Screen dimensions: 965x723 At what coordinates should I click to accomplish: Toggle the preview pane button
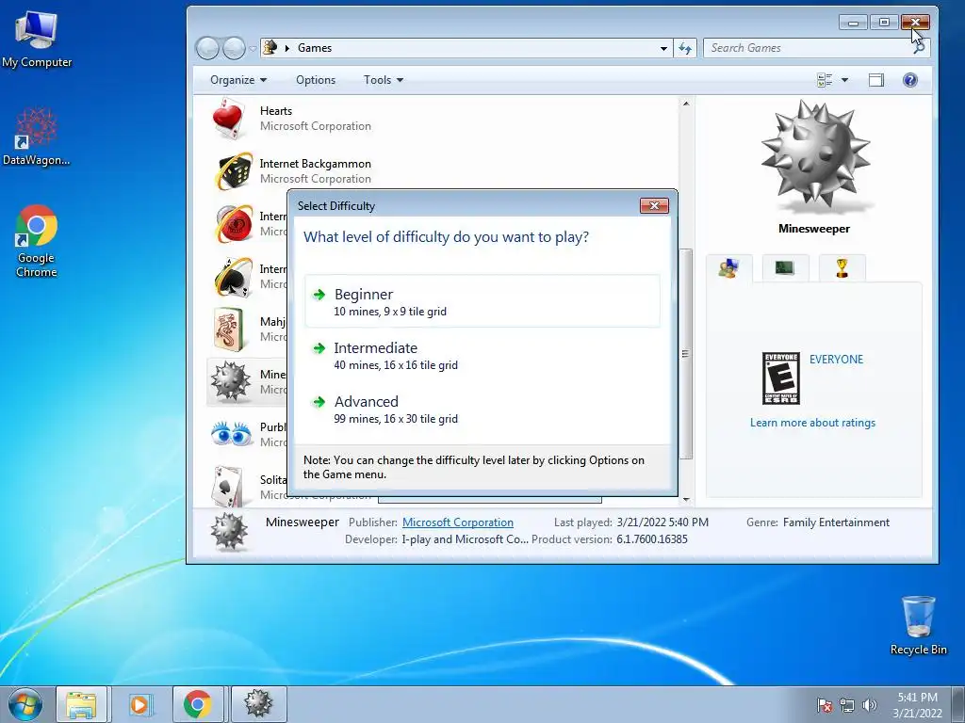(875, 80)
